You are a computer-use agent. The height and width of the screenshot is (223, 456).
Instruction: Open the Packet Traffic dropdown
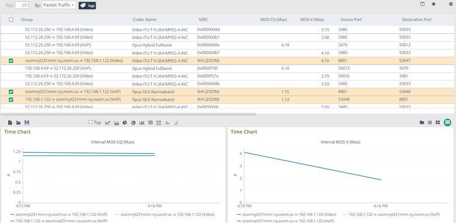click(58, 5)
